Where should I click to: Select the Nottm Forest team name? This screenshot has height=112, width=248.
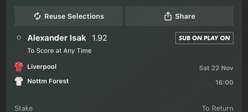click(48, 81)
